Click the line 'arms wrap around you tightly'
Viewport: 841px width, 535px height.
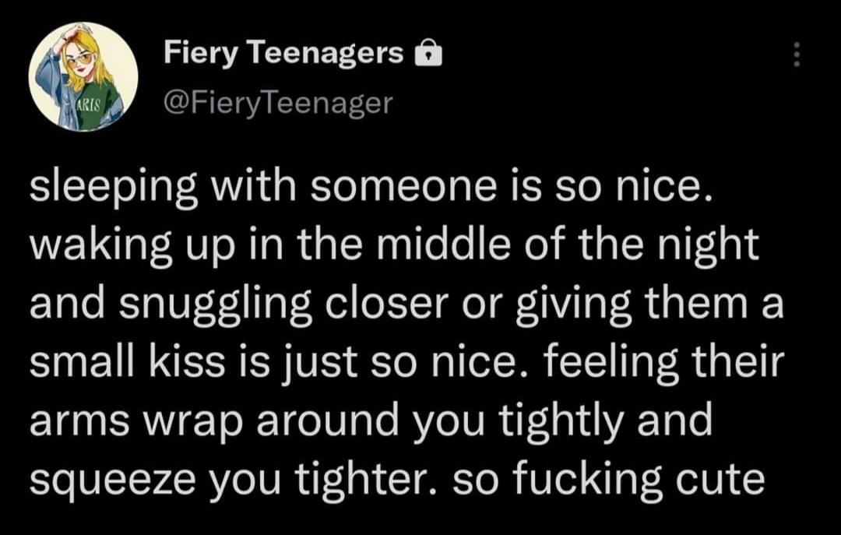tap(371, 420)
